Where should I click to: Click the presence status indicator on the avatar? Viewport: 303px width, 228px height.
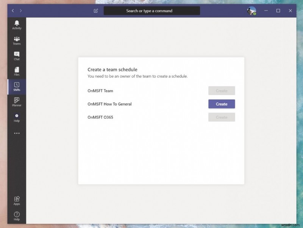click(x=254, y=13)
